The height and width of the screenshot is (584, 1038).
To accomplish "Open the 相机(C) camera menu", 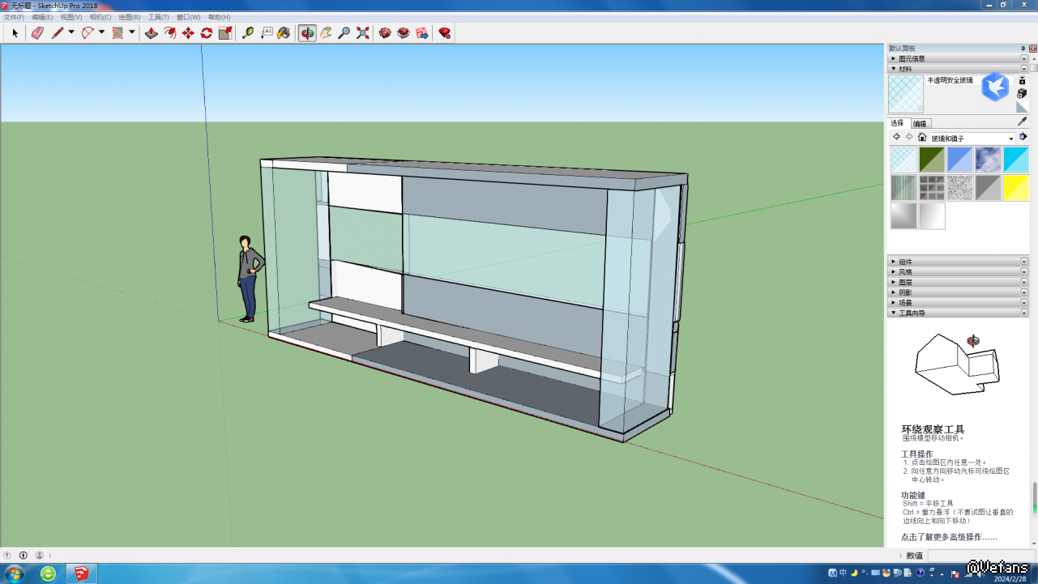I will click(x=100, y=17).
